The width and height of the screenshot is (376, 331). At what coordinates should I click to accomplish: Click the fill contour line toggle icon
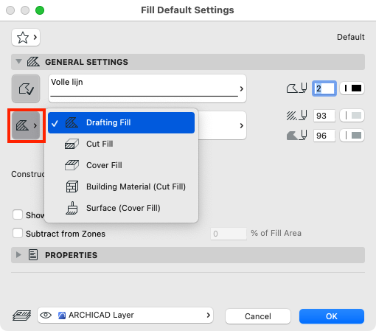click(26, 88)
